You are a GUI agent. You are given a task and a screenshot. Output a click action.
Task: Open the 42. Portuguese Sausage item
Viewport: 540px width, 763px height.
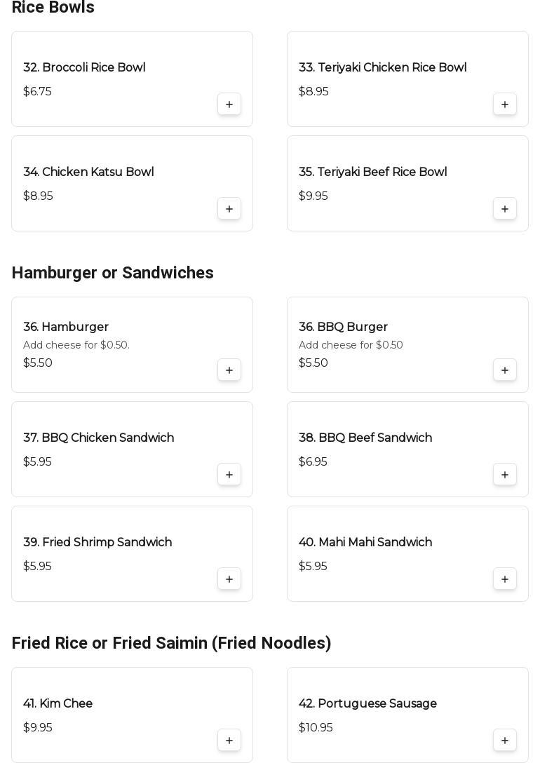click(x=367, y=703)
